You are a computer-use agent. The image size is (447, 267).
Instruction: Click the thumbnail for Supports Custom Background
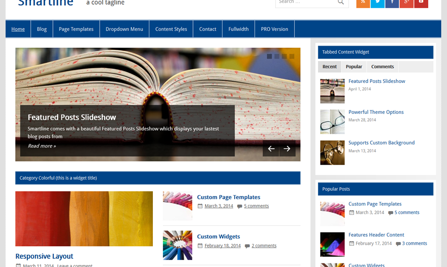click(332, 153)
